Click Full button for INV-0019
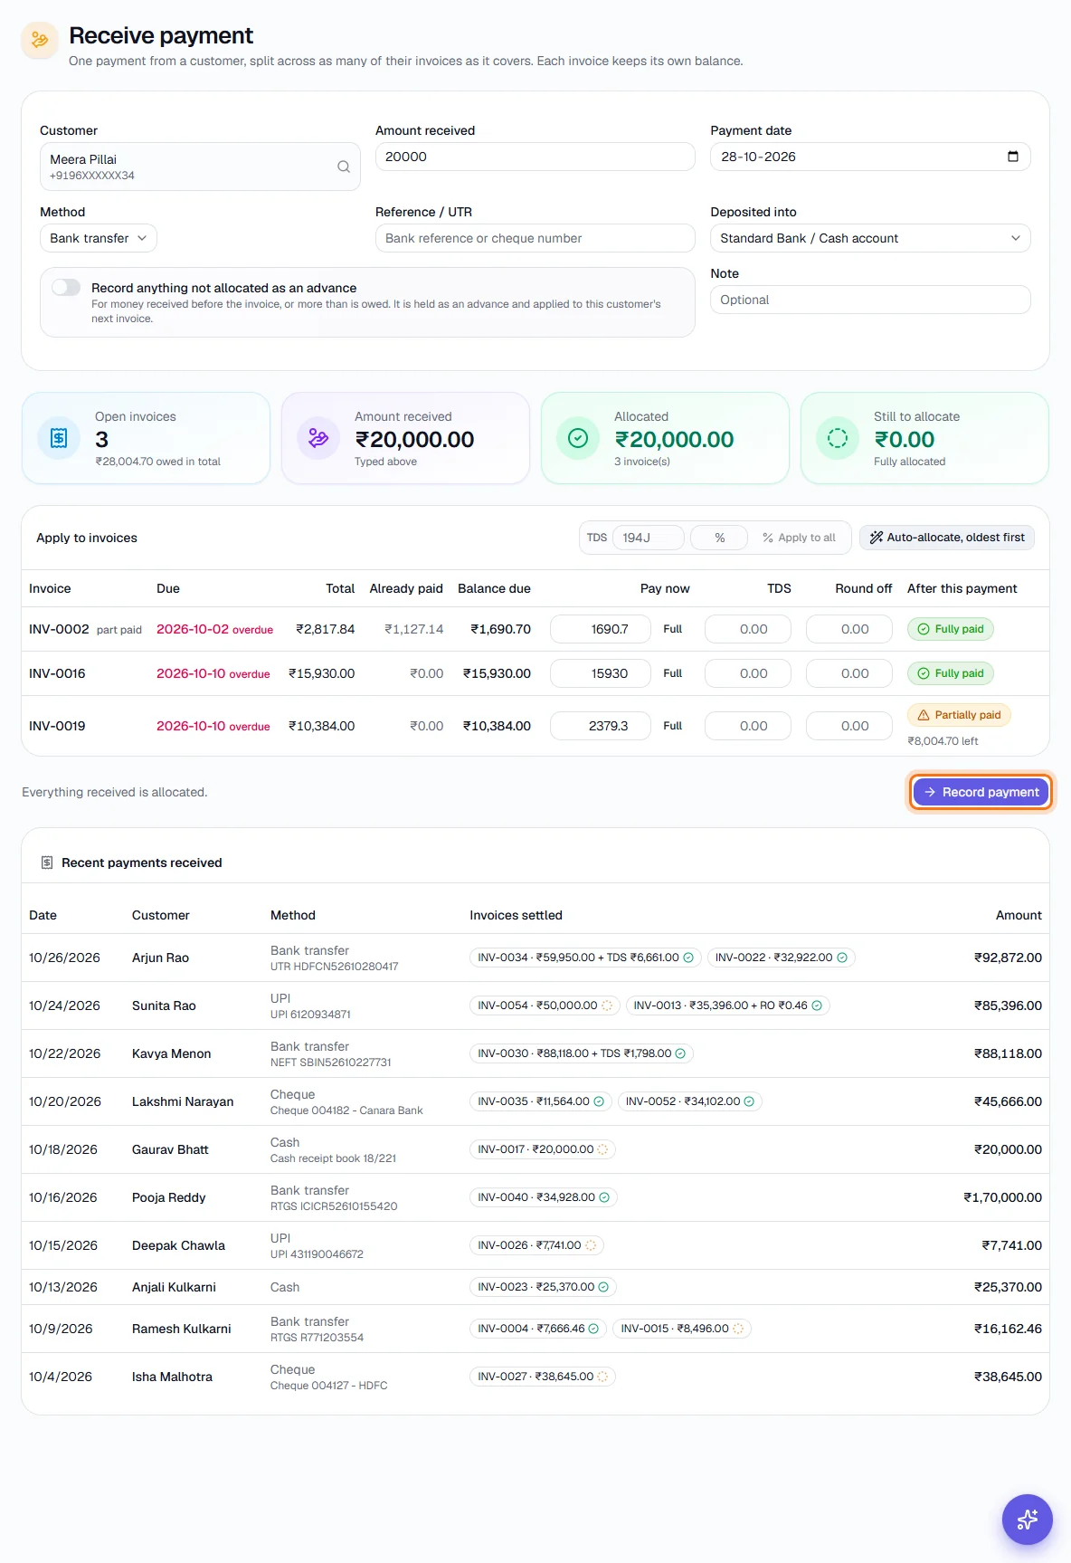 coord(672,726)
